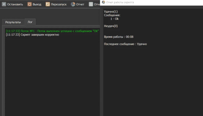This screenshot has width=203, height=116.
Task: Click the Удачно(1) line in report
Action: point(111,11)
